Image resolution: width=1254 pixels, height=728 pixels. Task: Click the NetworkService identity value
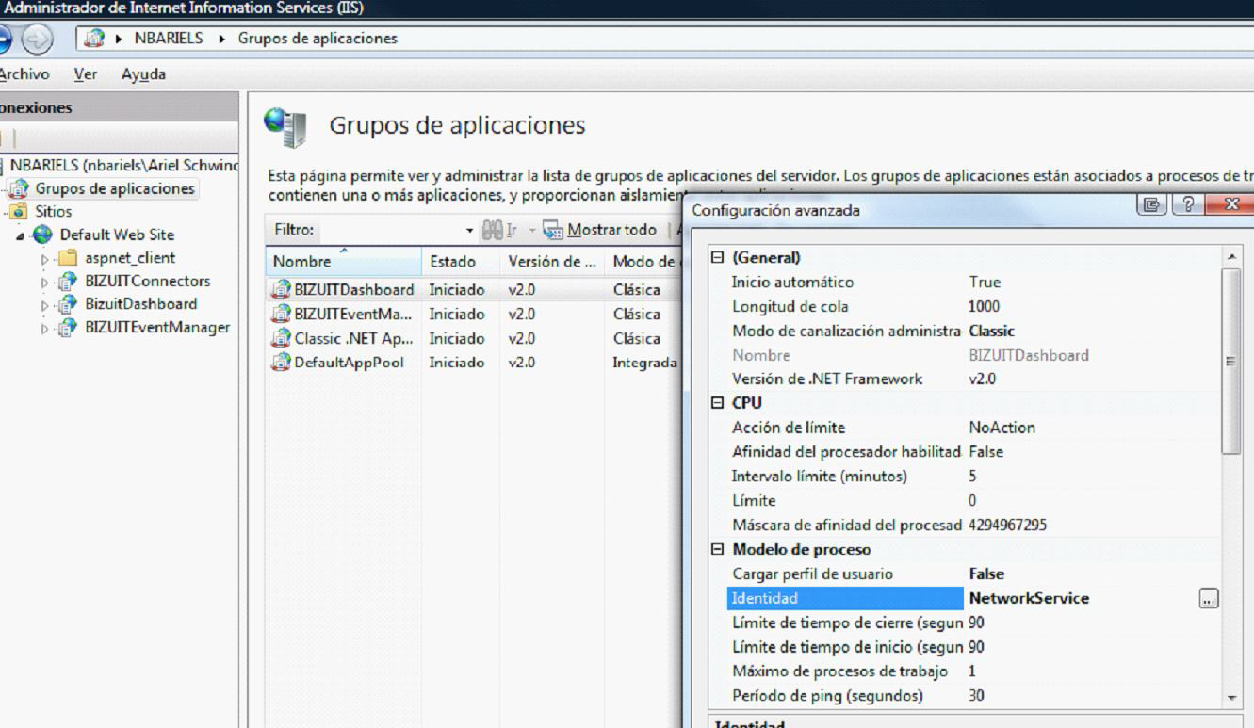[1029, 598]
